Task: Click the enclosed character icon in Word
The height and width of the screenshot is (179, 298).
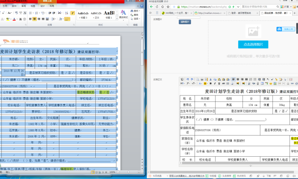Action: tap(24, 19)
